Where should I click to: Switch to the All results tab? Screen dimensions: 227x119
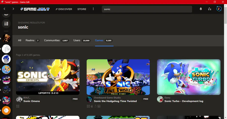point(19,41)
